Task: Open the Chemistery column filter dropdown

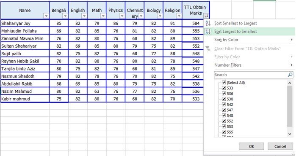Action: [x=141, y=16]
